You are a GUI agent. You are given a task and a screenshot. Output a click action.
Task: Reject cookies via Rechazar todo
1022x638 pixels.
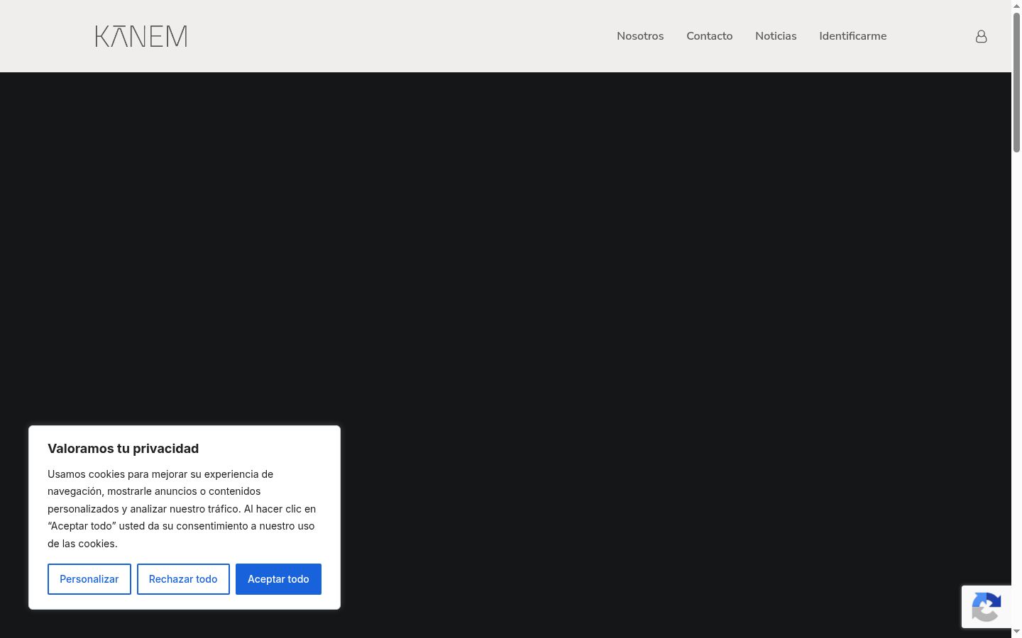pyautogui.click(x=183, y=579)
